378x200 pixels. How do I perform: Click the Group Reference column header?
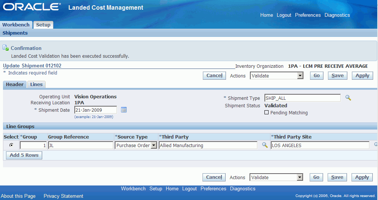pos(68,137)
